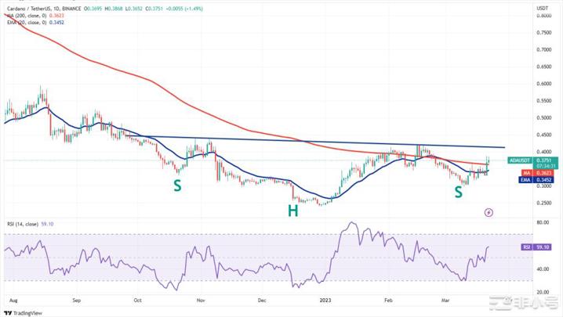The image size is (563, 317).
Task: Select the right green S shoulder label
Action: point(458,190)
